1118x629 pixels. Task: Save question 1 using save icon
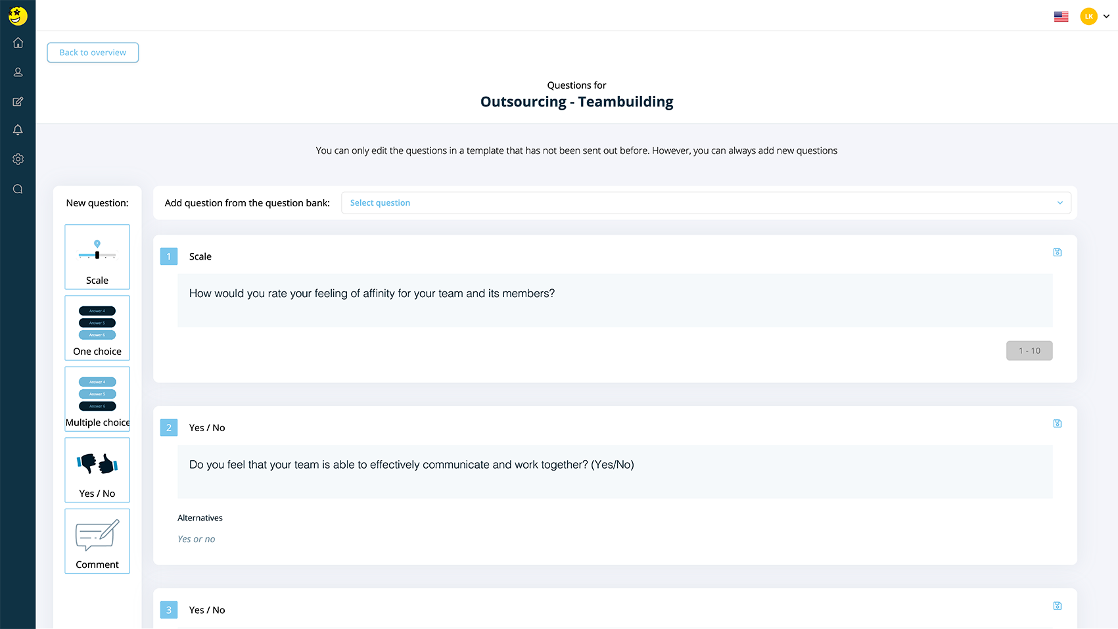[1058, 252]
